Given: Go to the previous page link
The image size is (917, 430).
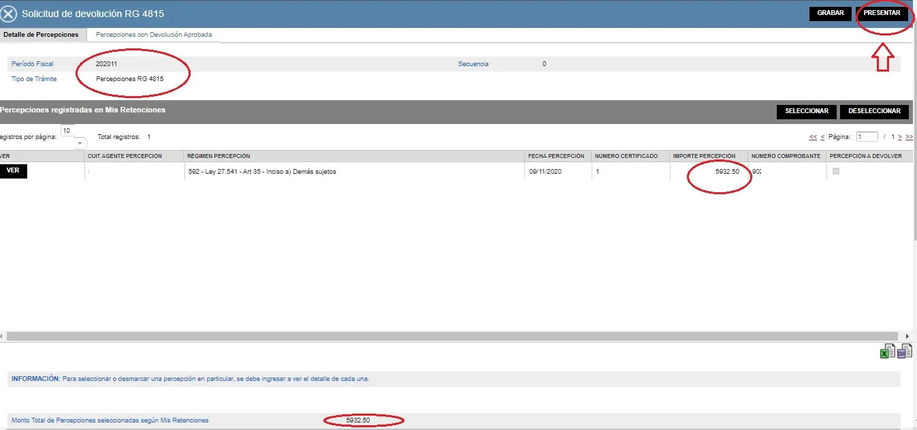Looking at the screenshot, I should coord(822,137).
